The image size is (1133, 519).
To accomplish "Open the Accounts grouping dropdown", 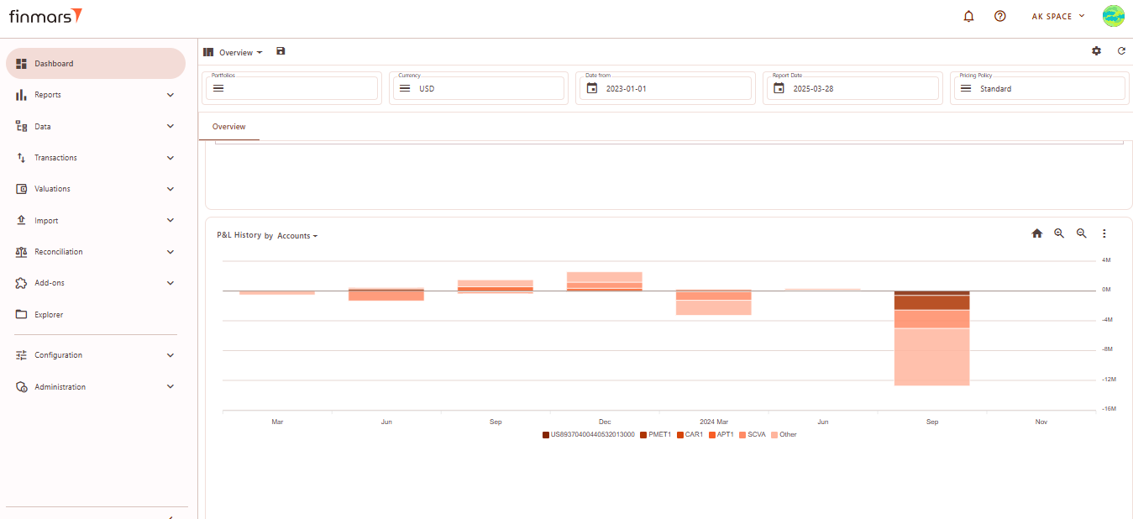I will (297, 236).
